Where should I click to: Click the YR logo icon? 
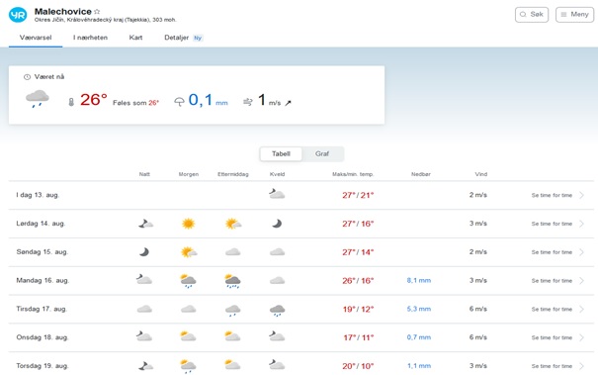click(18, 15)
